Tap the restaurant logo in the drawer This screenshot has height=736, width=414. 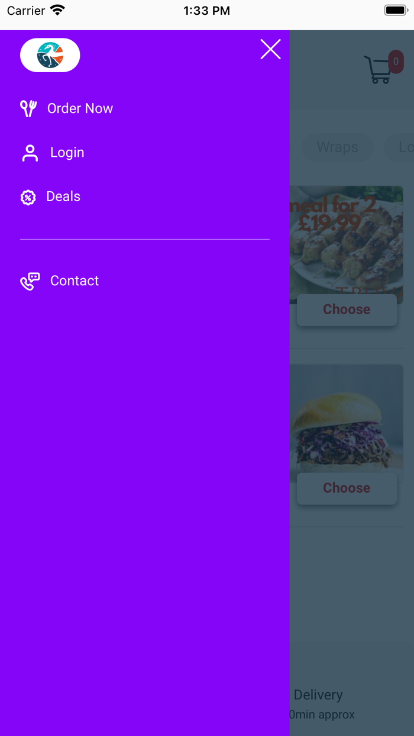pyautogui.click(x=50, y=55)
